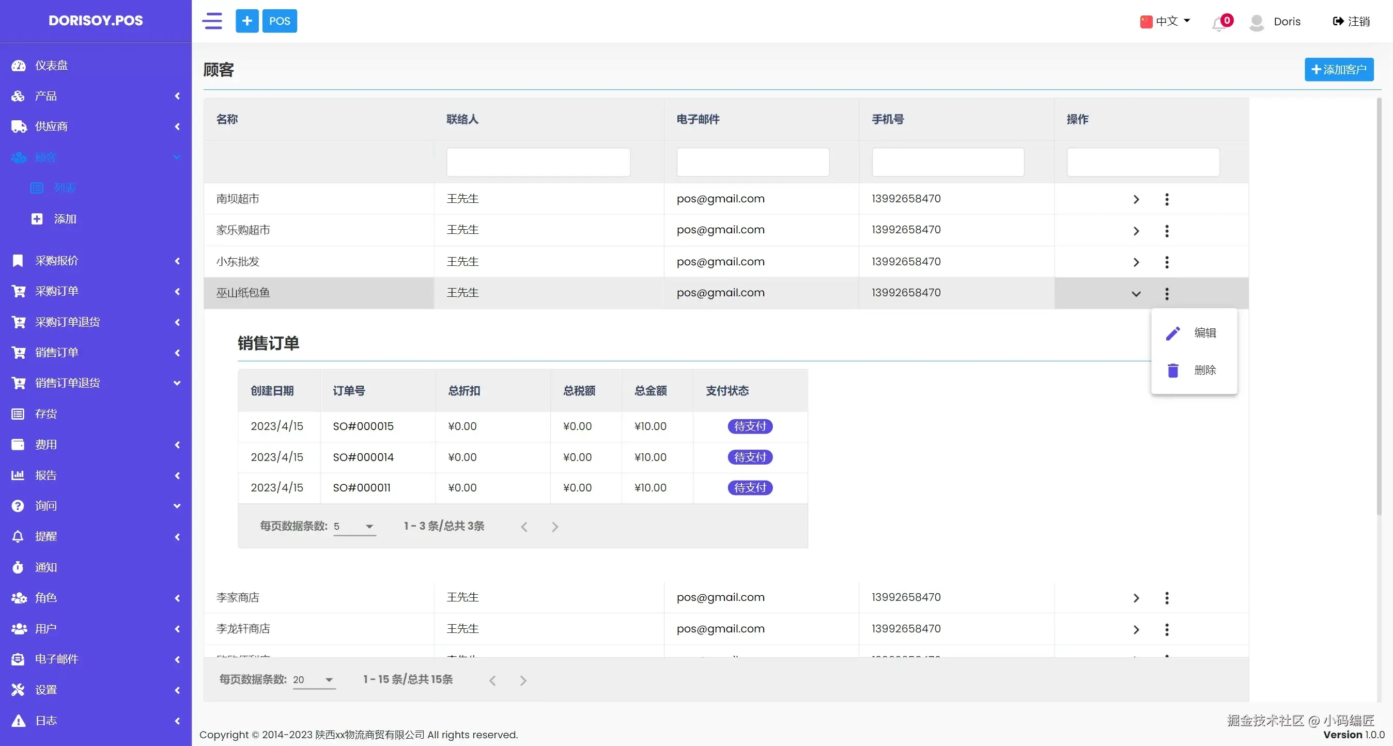Click the trash delete icon in popup

(x=1172, y=371)
